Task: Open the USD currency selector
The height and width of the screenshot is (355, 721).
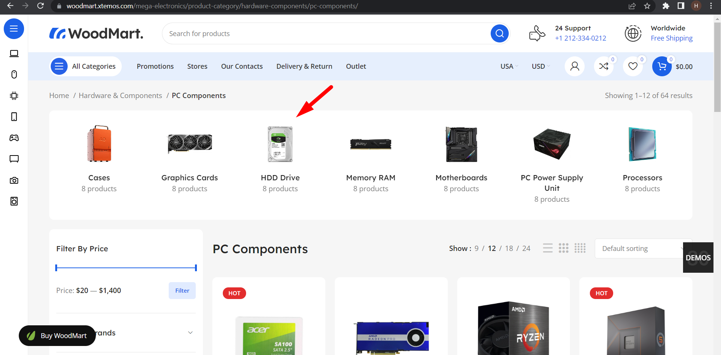Action: tap(541, 66)
